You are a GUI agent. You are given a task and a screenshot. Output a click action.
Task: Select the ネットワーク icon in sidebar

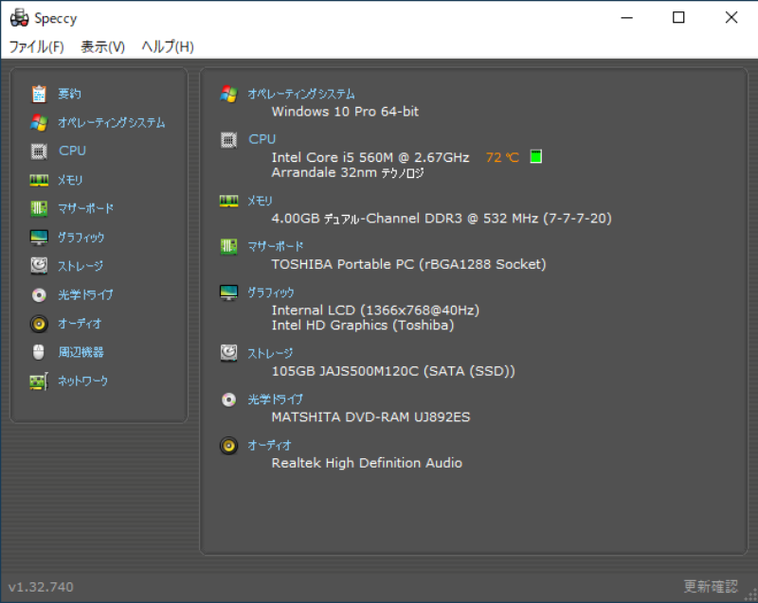coord(39,381)
